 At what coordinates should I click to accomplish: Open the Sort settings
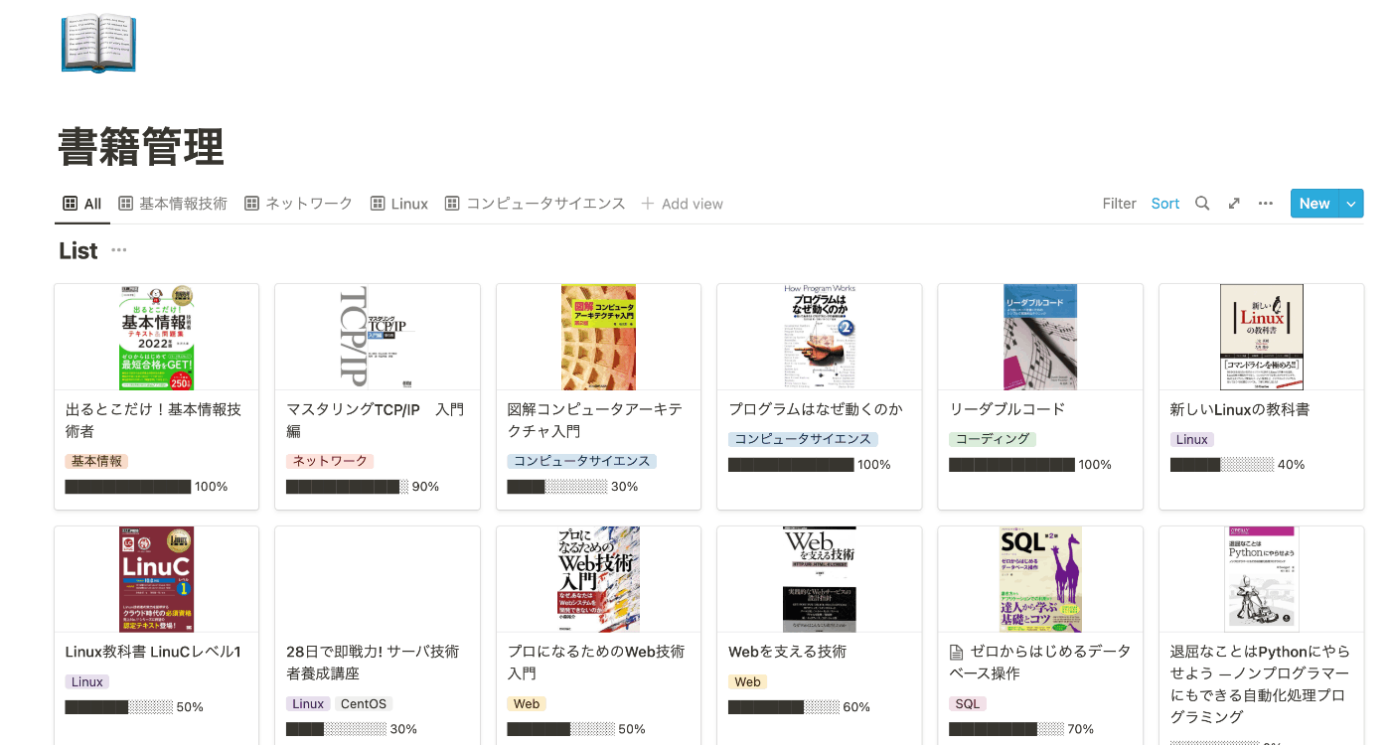[1165, 204]
